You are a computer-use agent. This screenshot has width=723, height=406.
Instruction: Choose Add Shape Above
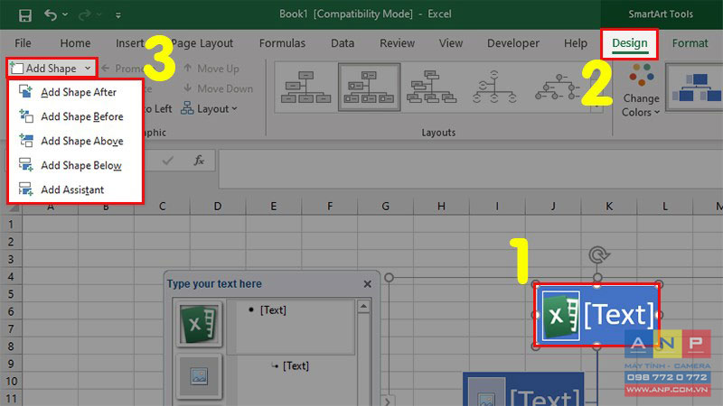(x=76, y=141)
